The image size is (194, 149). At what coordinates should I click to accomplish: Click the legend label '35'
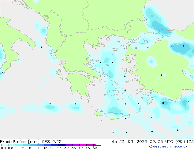(73, 148)
